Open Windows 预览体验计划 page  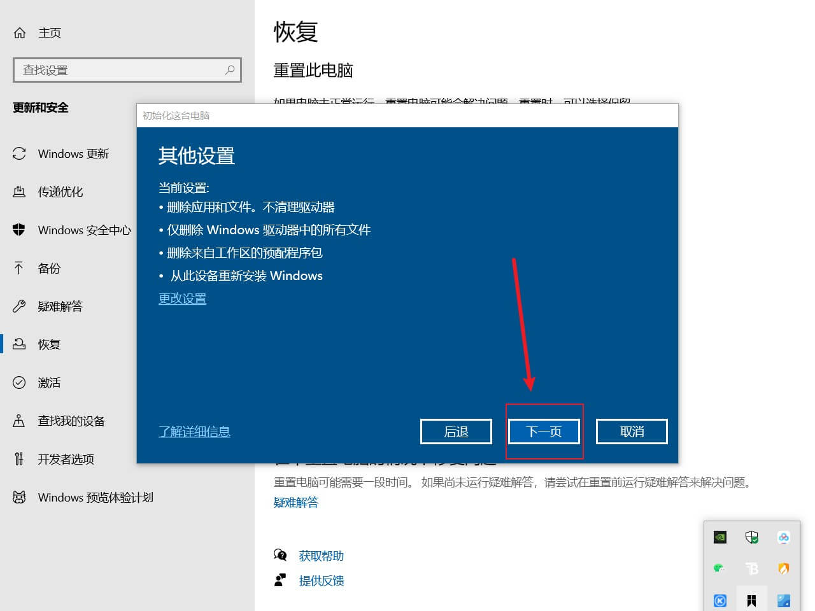coord(96,497)
